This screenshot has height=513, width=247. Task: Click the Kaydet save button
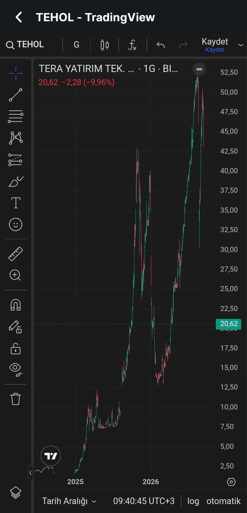pos(215,44)
